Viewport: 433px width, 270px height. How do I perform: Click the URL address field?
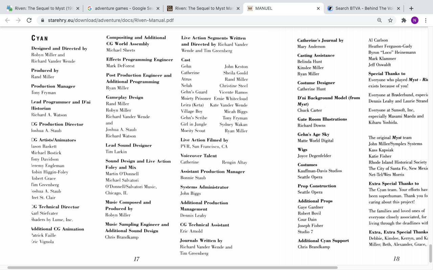203,20
